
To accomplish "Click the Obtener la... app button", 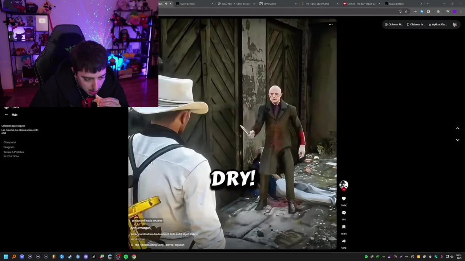I will 416,24.
